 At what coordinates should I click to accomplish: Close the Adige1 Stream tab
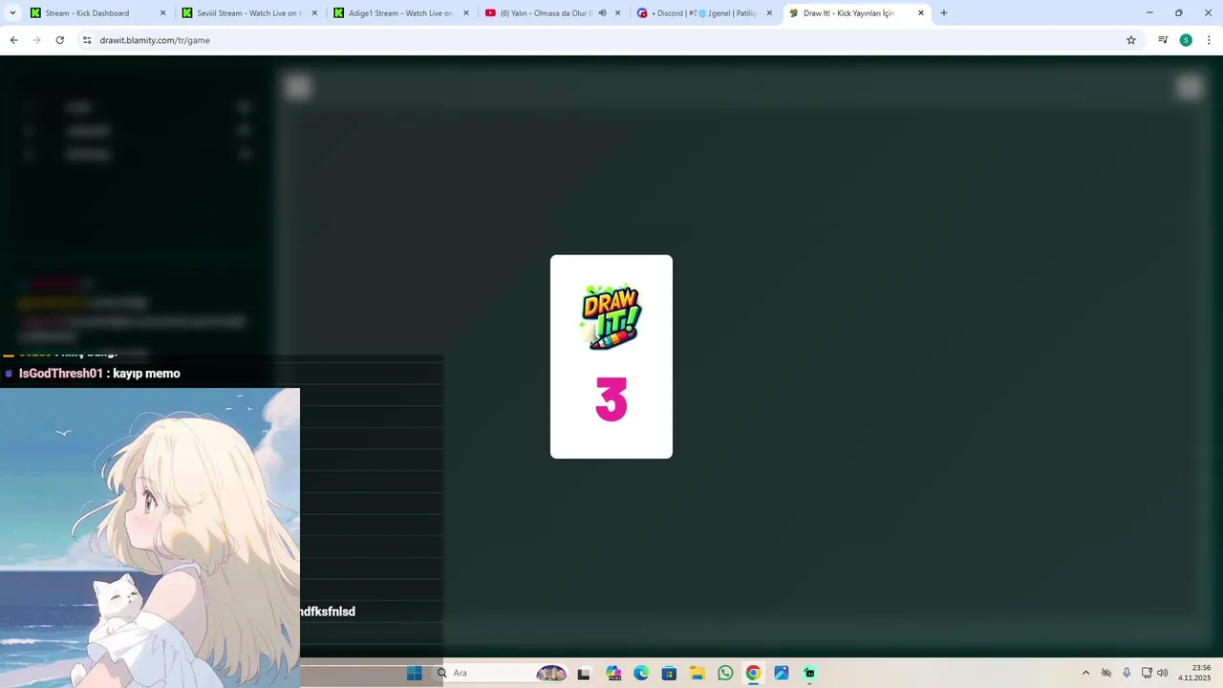tap(466, 13)
